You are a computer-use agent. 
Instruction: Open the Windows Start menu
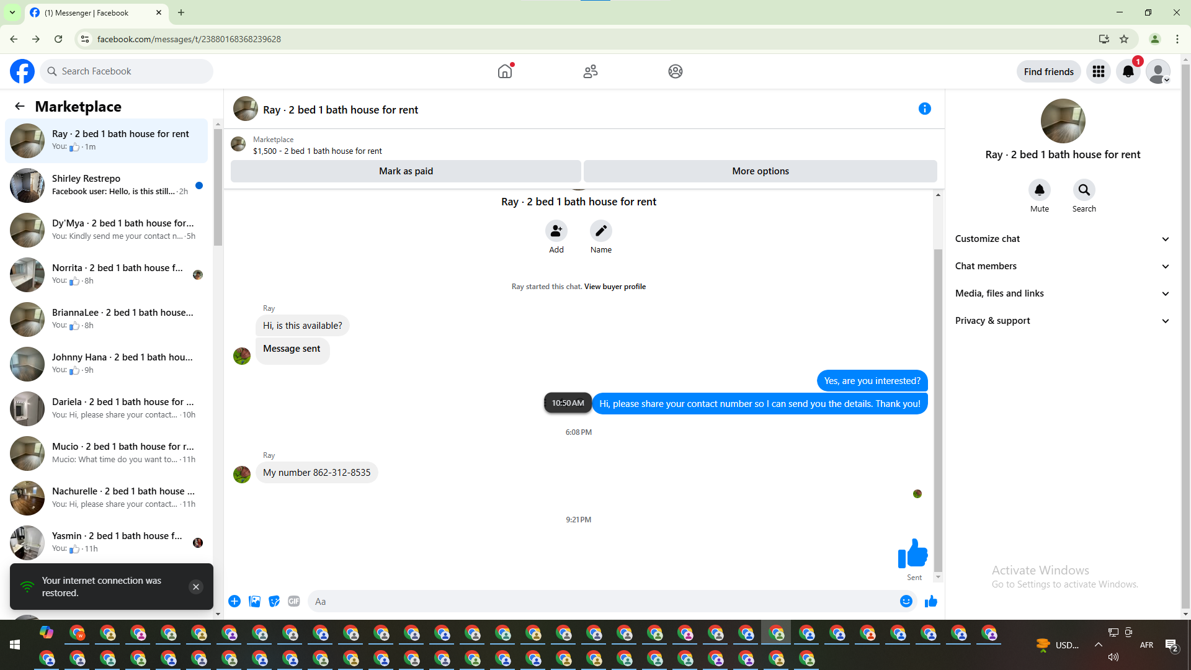click(x=15, y=645)
